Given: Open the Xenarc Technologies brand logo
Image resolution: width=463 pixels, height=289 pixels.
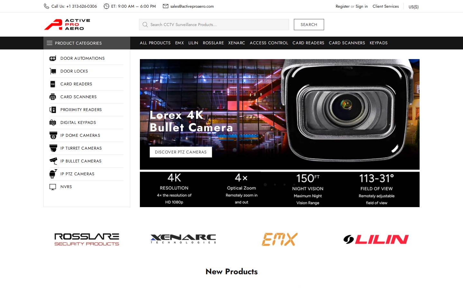Looking at the screenshot, I should pyautogui.click(x=183, y=239).
